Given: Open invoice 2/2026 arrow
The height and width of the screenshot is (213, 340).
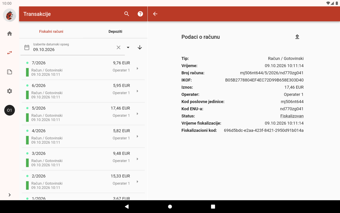Looking at the screenshot, I should pos(137,182).
